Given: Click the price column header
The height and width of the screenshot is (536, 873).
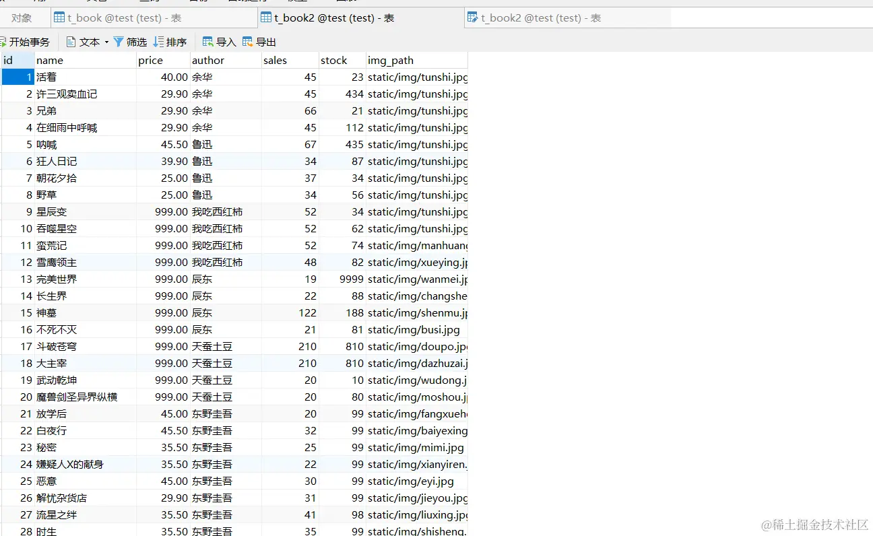Looking at the screenshot, I should (x=163, y=60).
